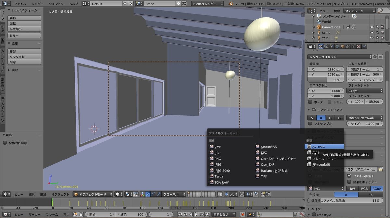Click the World globe icon in outliner
Viewport: 390px width, 218px height.
click(x=318, y=22)
